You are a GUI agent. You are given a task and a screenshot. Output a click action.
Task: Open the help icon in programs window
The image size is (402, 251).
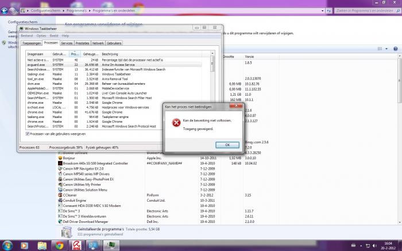tap(396, 49)
